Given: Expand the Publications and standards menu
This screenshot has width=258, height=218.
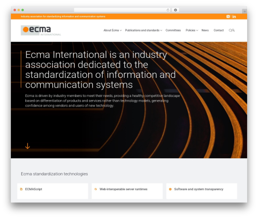Looking at the screenshot, I should pyautogui.click(x=143, y=30).
